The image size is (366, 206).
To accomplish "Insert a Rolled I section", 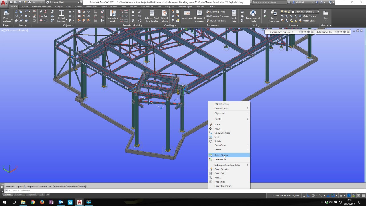I will [61, 16].
